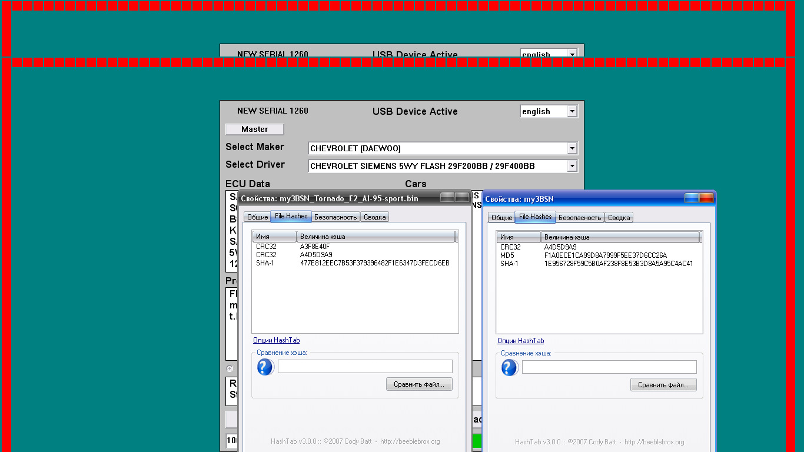Click blue question-mark icon in my3BSN_Tornado .bin properties

(x=265, y=367)
